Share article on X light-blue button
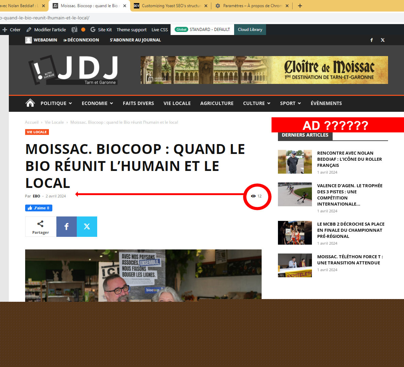404x367 pixels. tap(87, 227)
